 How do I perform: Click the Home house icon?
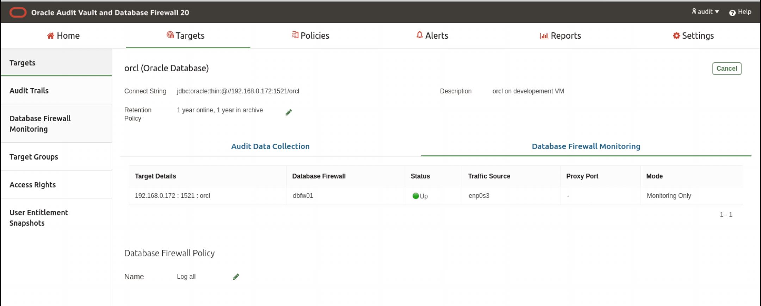point(50,35)
